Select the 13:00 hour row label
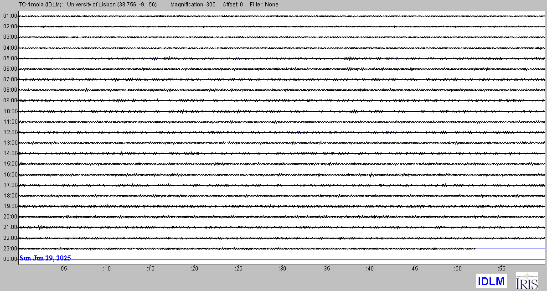The width and height of the screenshot is (547, 291). [10, 143]
